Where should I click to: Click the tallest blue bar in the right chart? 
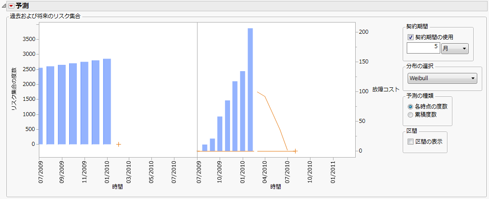click(x=250, y=90)
